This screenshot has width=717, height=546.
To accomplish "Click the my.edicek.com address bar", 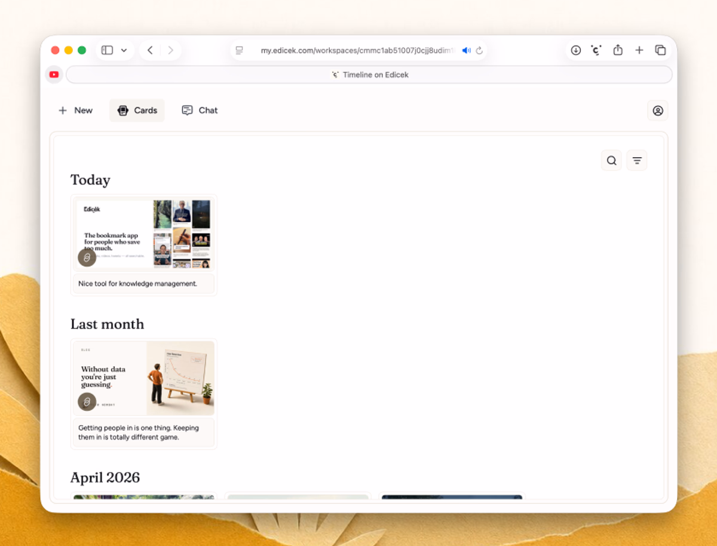I will 358,50.
